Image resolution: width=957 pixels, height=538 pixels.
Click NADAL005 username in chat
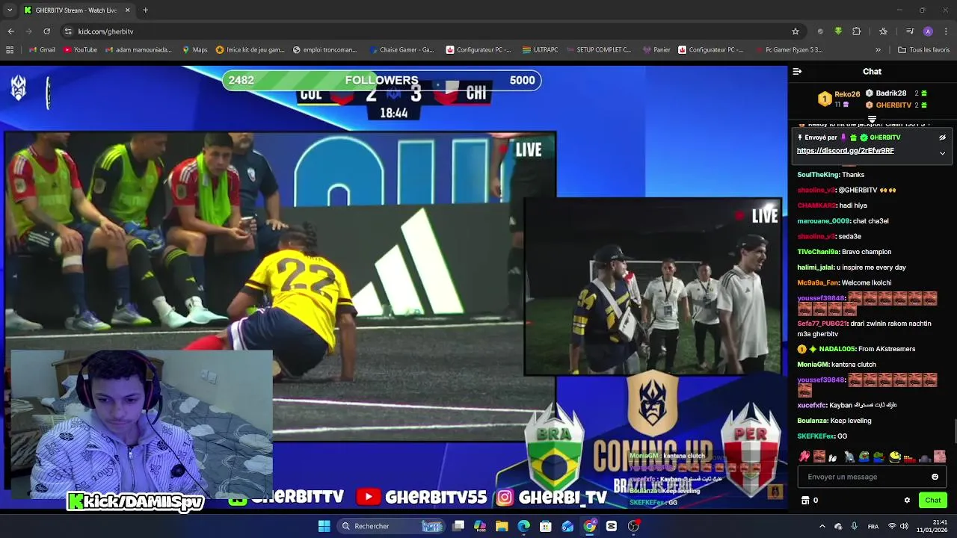pyautogui.click(x=835, y=349)
